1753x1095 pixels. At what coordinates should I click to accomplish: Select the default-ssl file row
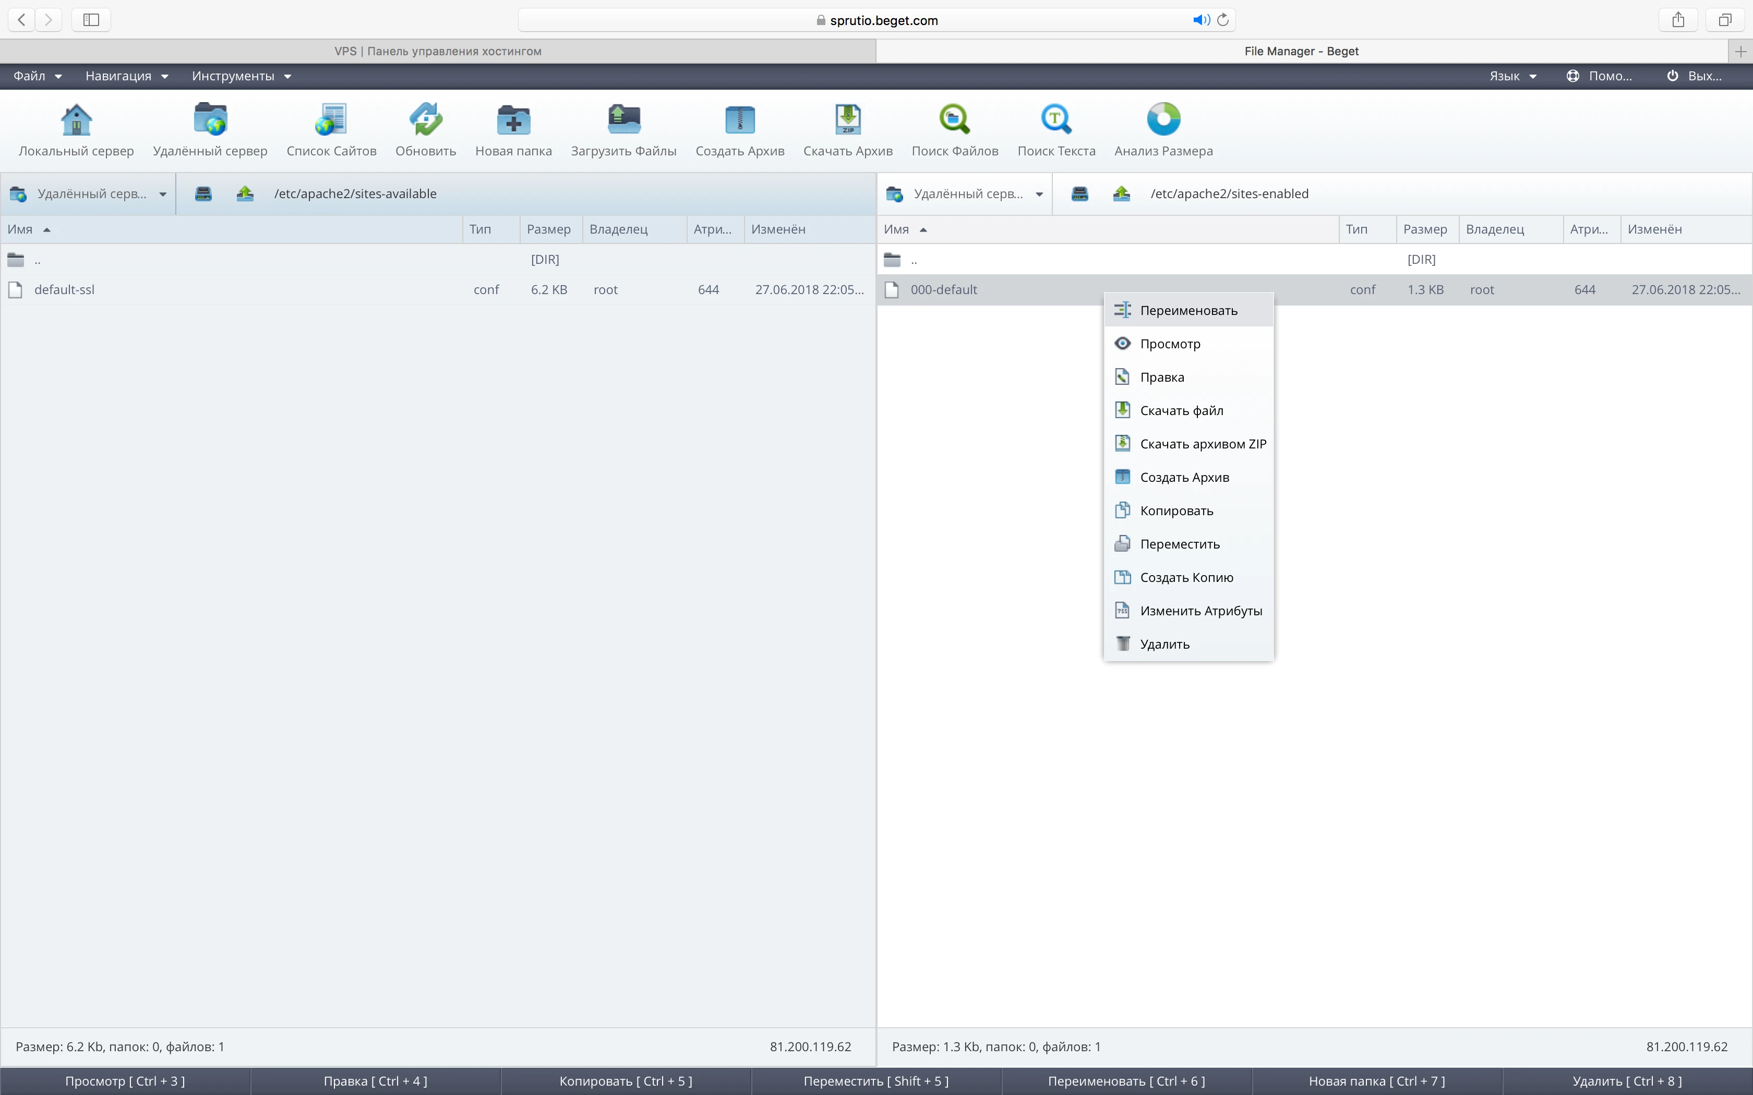pyautogui.click(x=65, y=290)
